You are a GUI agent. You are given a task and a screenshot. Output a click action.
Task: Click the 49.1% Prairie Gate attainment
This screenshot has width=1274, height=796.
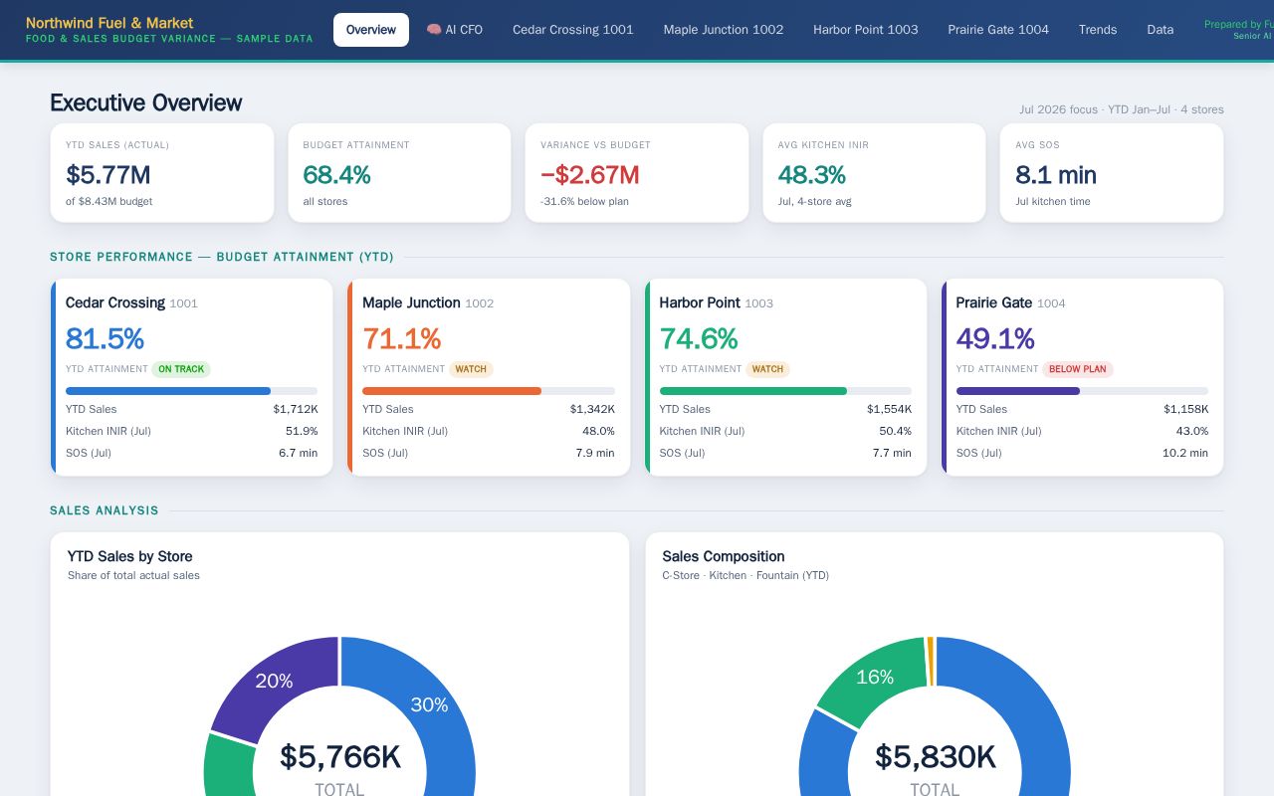995,339
